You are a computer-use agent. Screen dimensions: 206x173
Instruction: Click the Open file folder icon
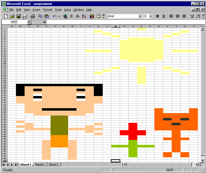(x=12, y=16)
